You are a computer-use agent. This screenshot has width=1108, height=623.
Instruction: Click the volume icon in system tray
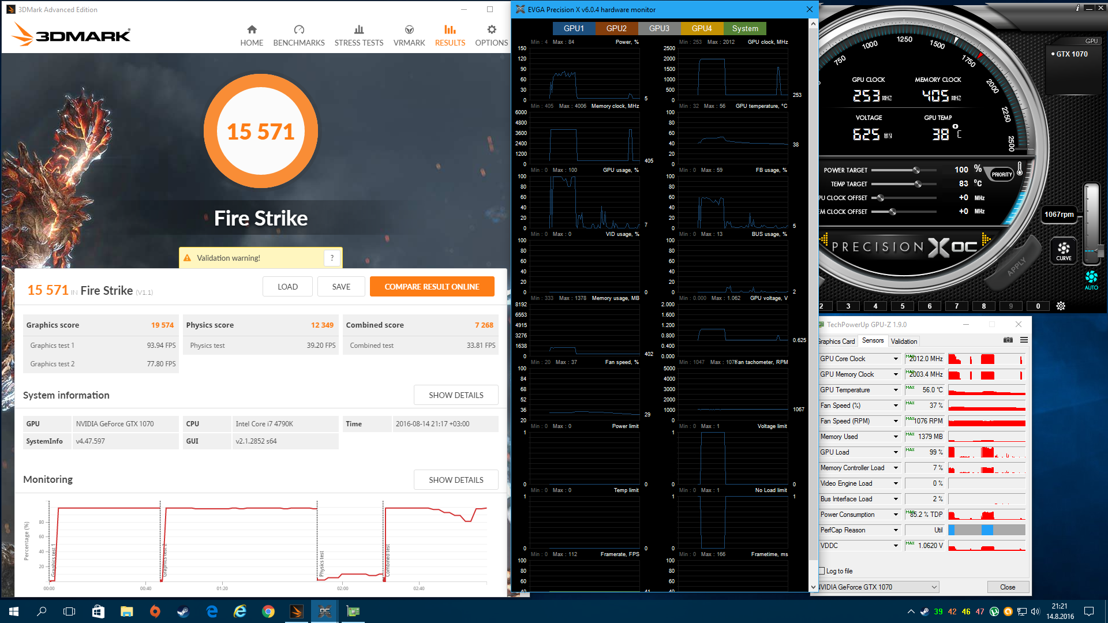1035,611
